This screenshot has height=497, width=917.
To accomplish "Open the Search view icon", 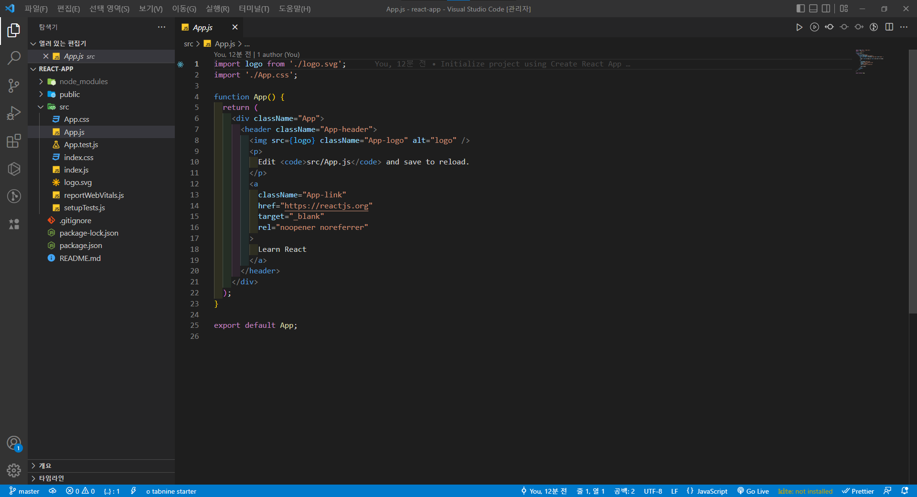I will pos(14,58).
